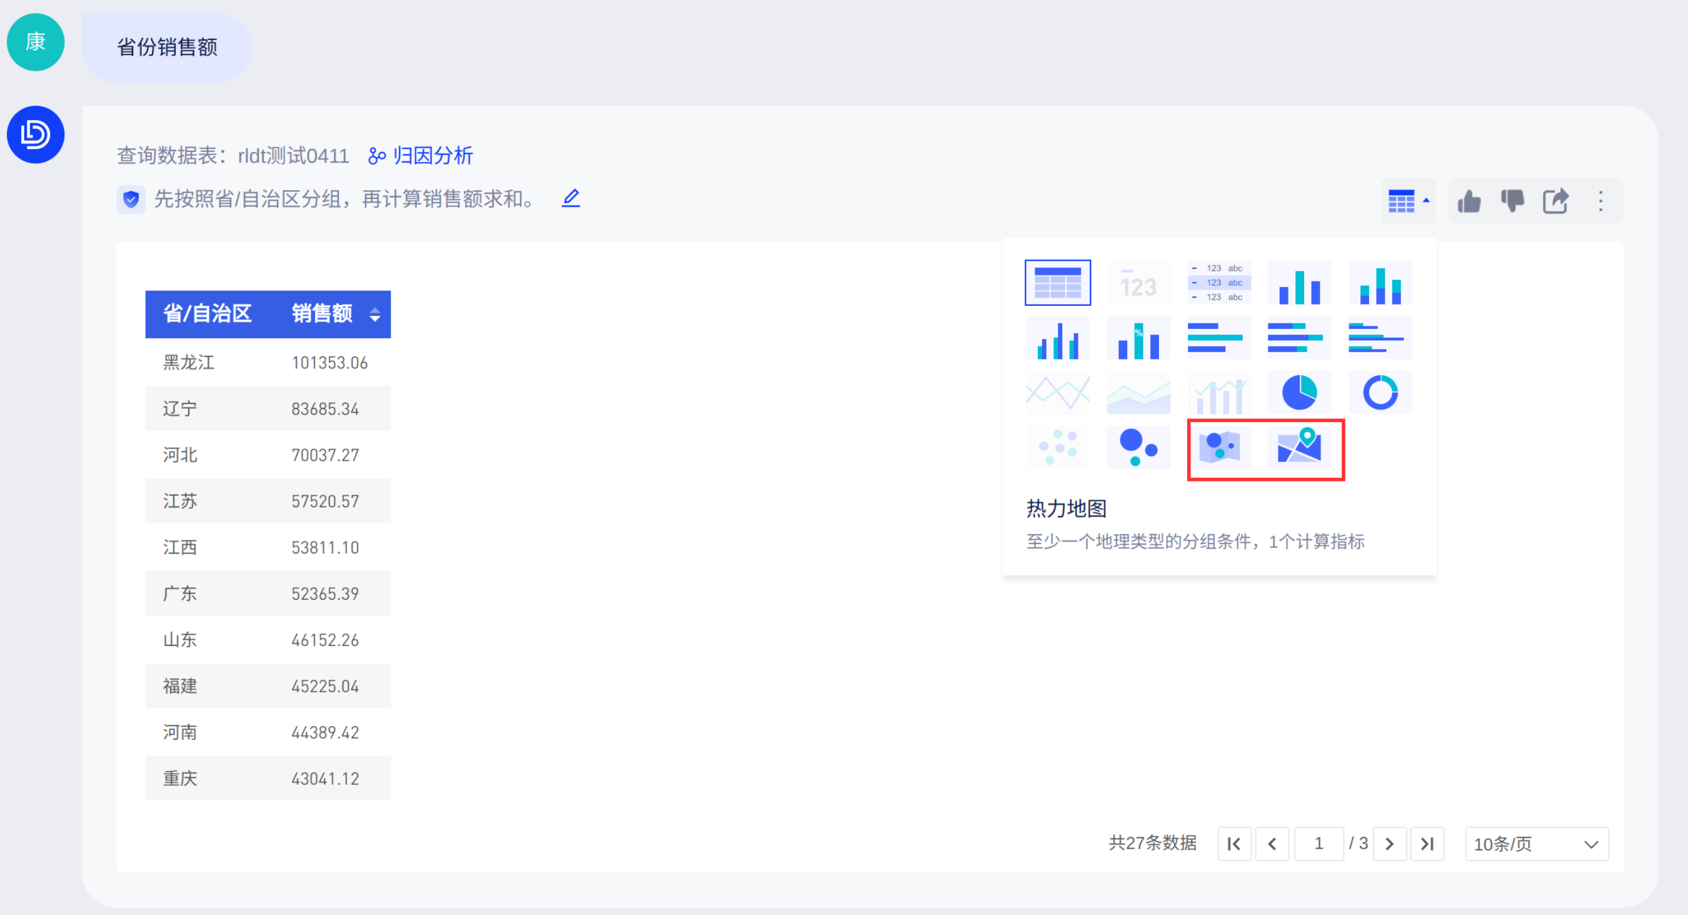Click the share export icon

pyautogui.click(x=1555, y=201)
